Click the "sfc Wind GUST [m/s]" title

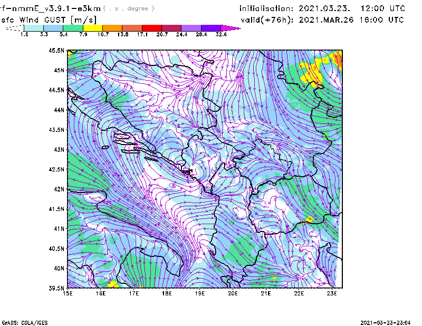[x=49, y=20]
